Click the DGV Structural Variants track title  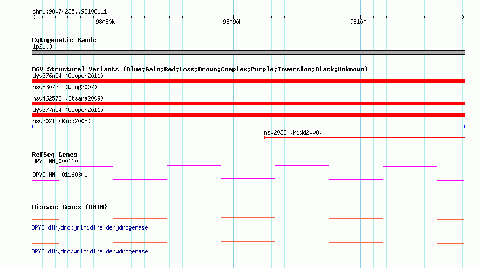pyautogui.click(x=200, y=69)
